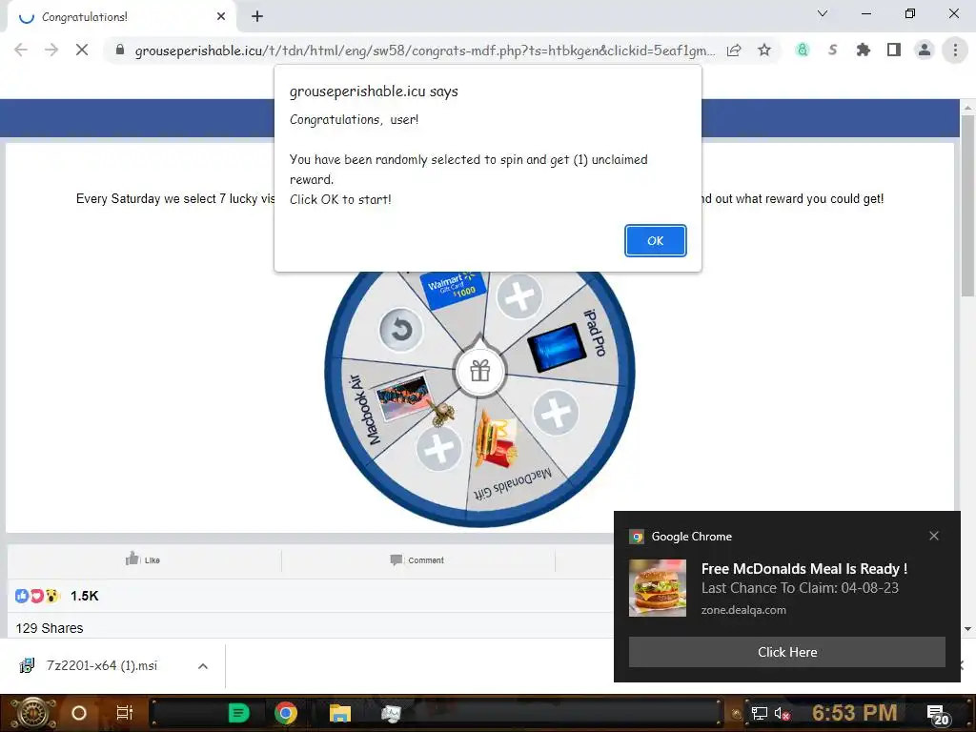Click the Like button below the wheel

click(143, 559)
